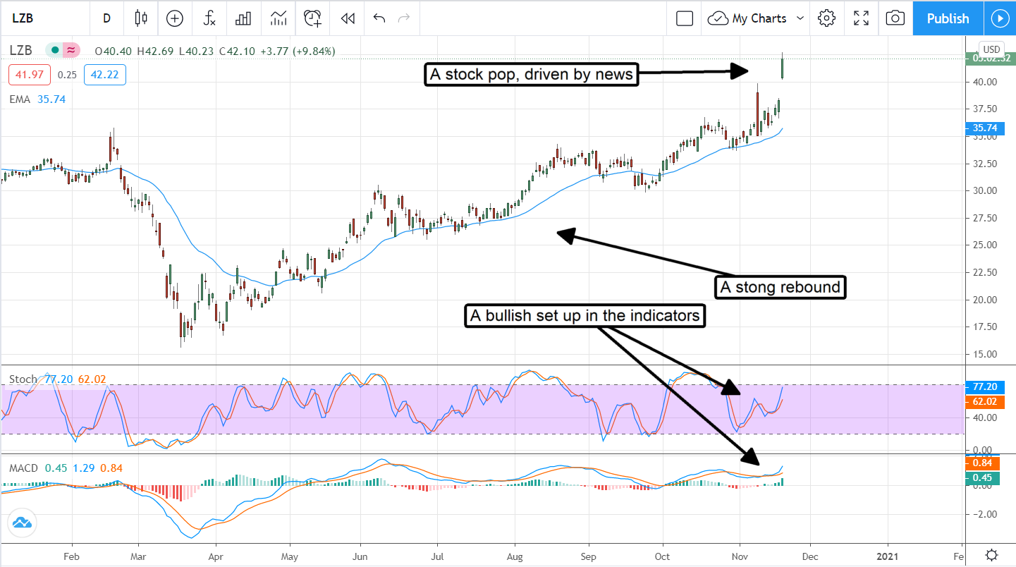1016x567 pixels.
Task: Expand the My Charts dropdown arrow
Action: (x=800, y=18)
